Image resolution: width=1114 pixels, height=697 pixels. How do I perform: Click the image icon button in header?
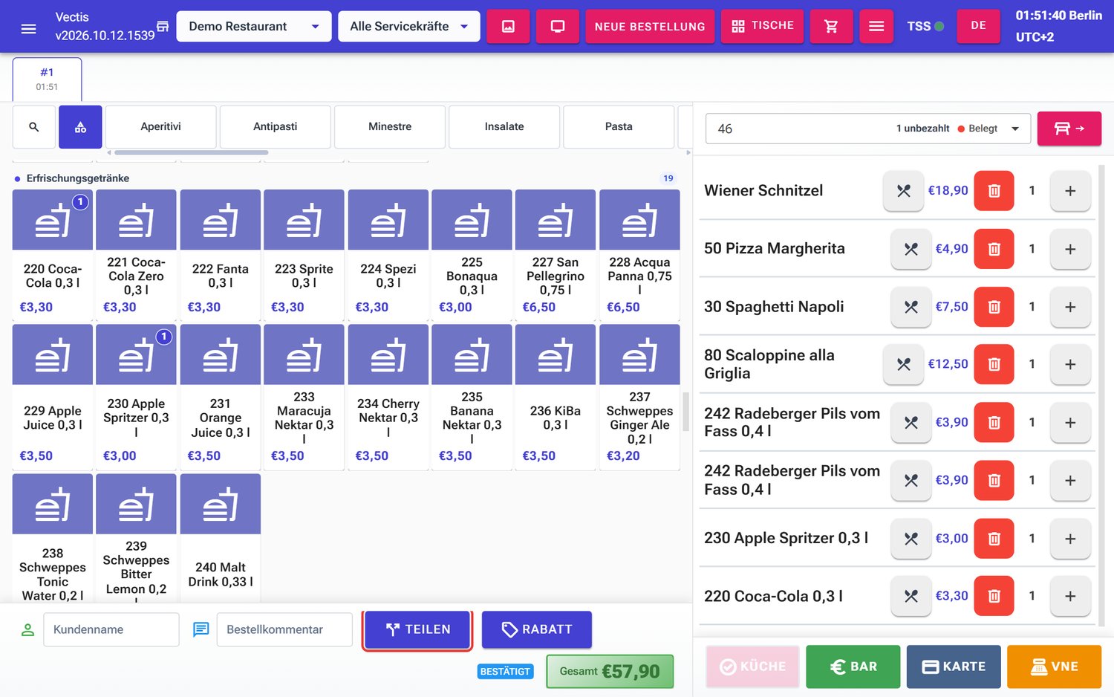pyautogui.click(x=508, y=27)
